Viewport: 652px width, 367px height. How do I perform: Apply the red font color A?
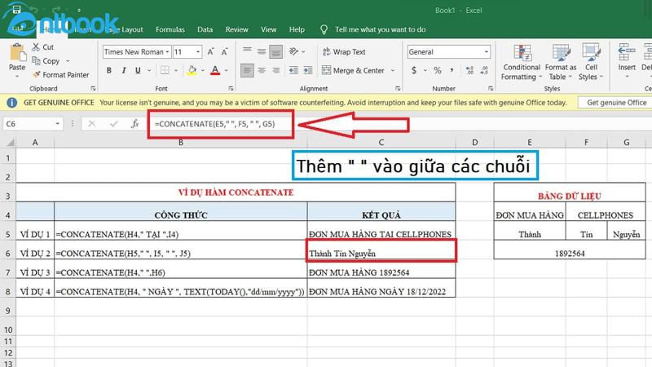pos(215,70)
